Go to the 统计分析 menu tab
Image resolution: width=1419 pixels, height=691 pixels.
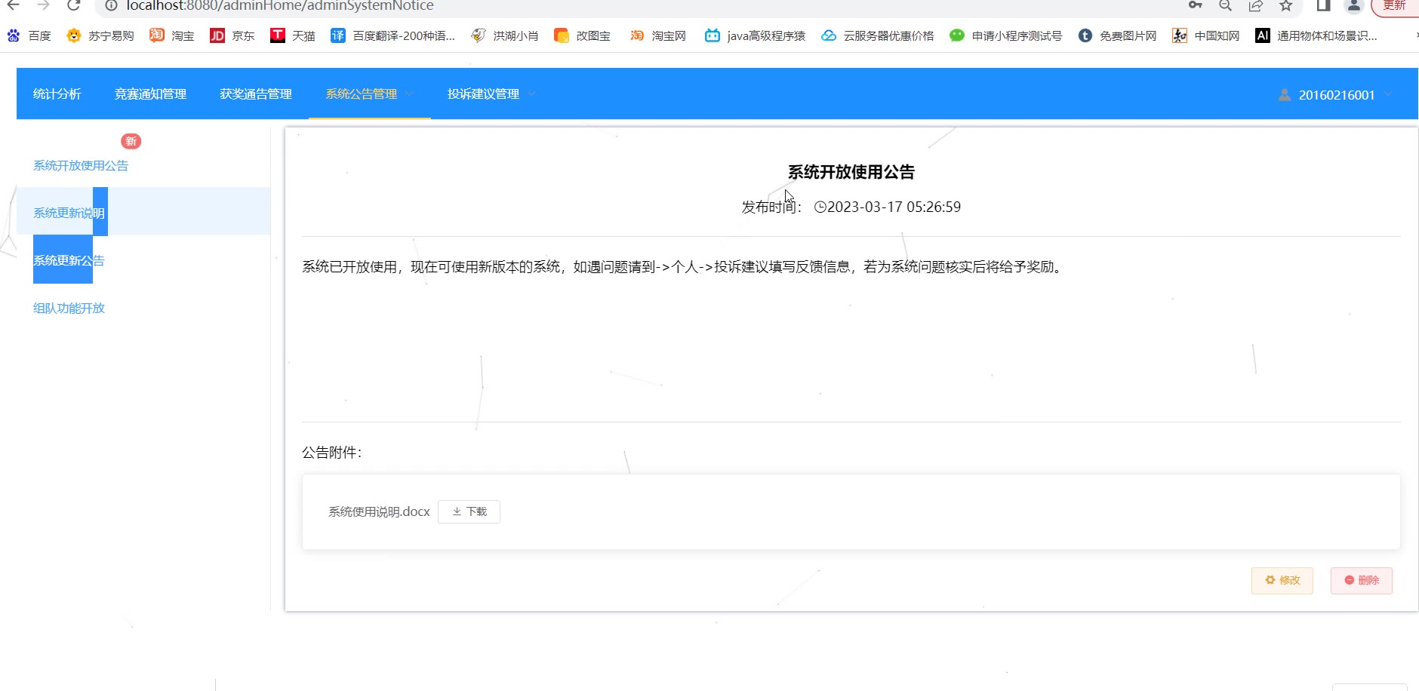[57, 94]
